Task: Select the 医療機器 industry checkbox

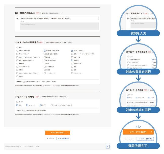Action: click(x=17, y=63)
